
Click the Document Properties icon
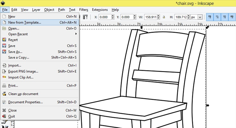click(4, 102)
